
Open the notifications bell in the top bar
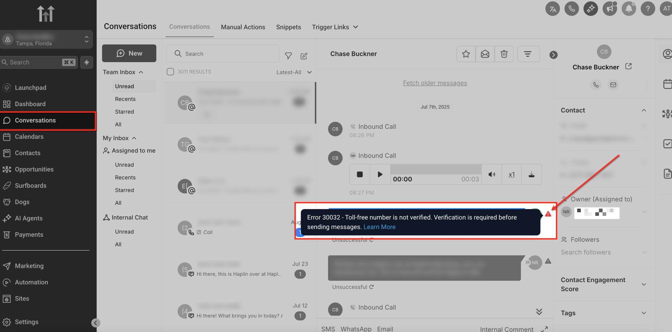[x=629, y=8]
